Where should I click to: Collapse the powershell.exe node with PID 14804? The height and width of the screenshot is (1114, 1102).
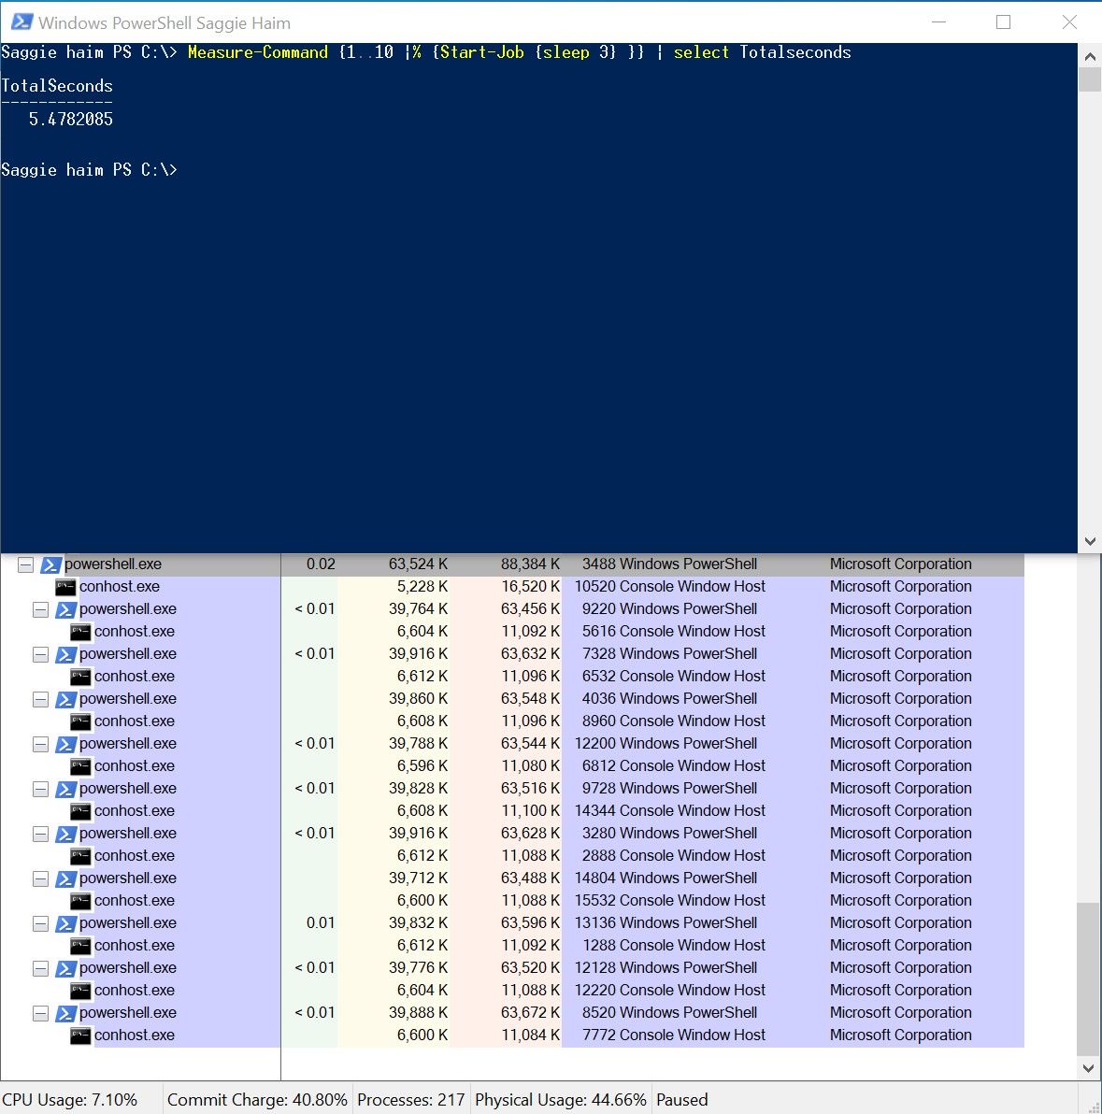click(x=40, y=878)
